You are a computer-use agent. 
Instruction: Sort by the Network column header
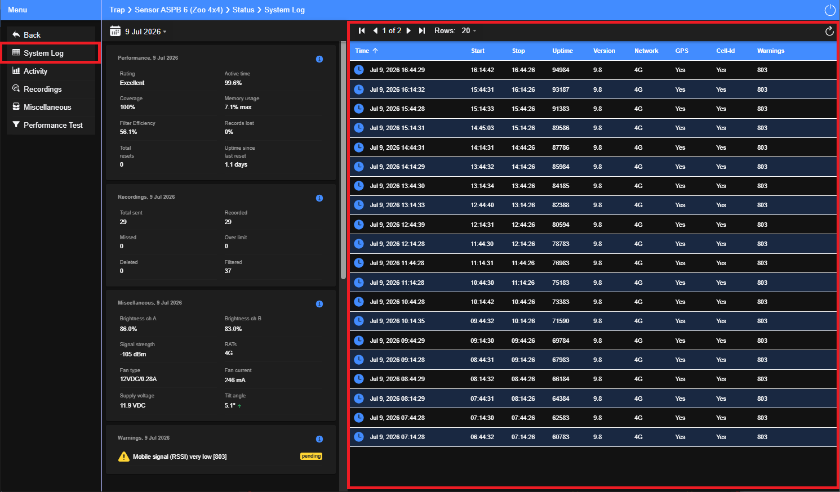(x=646, y=51)
